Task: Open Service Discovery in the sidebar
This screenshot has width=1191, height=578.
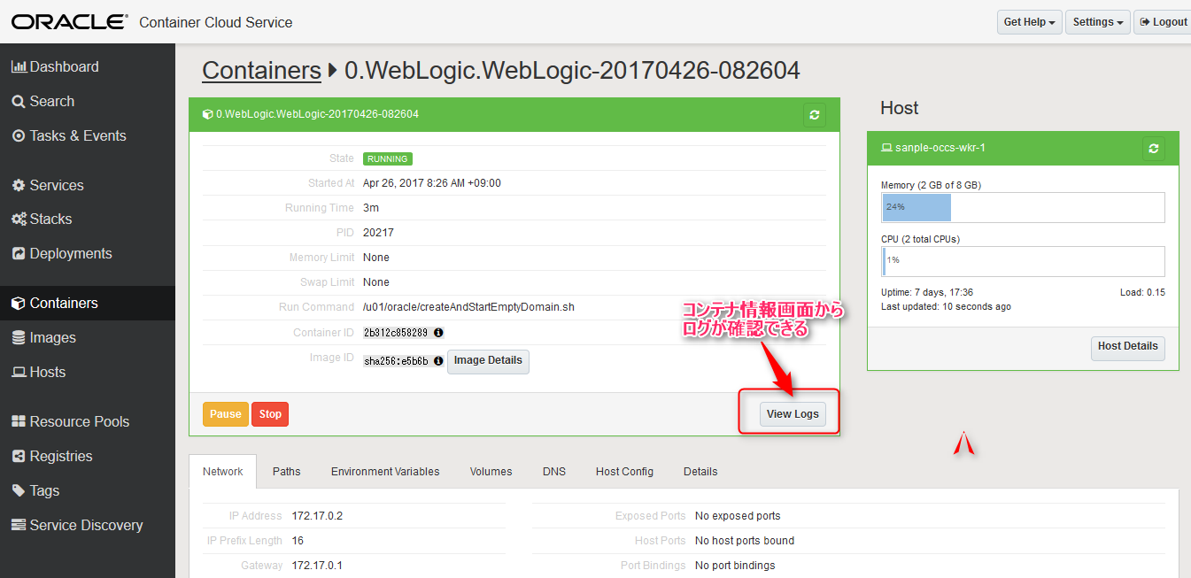Action: click(77, 525)
